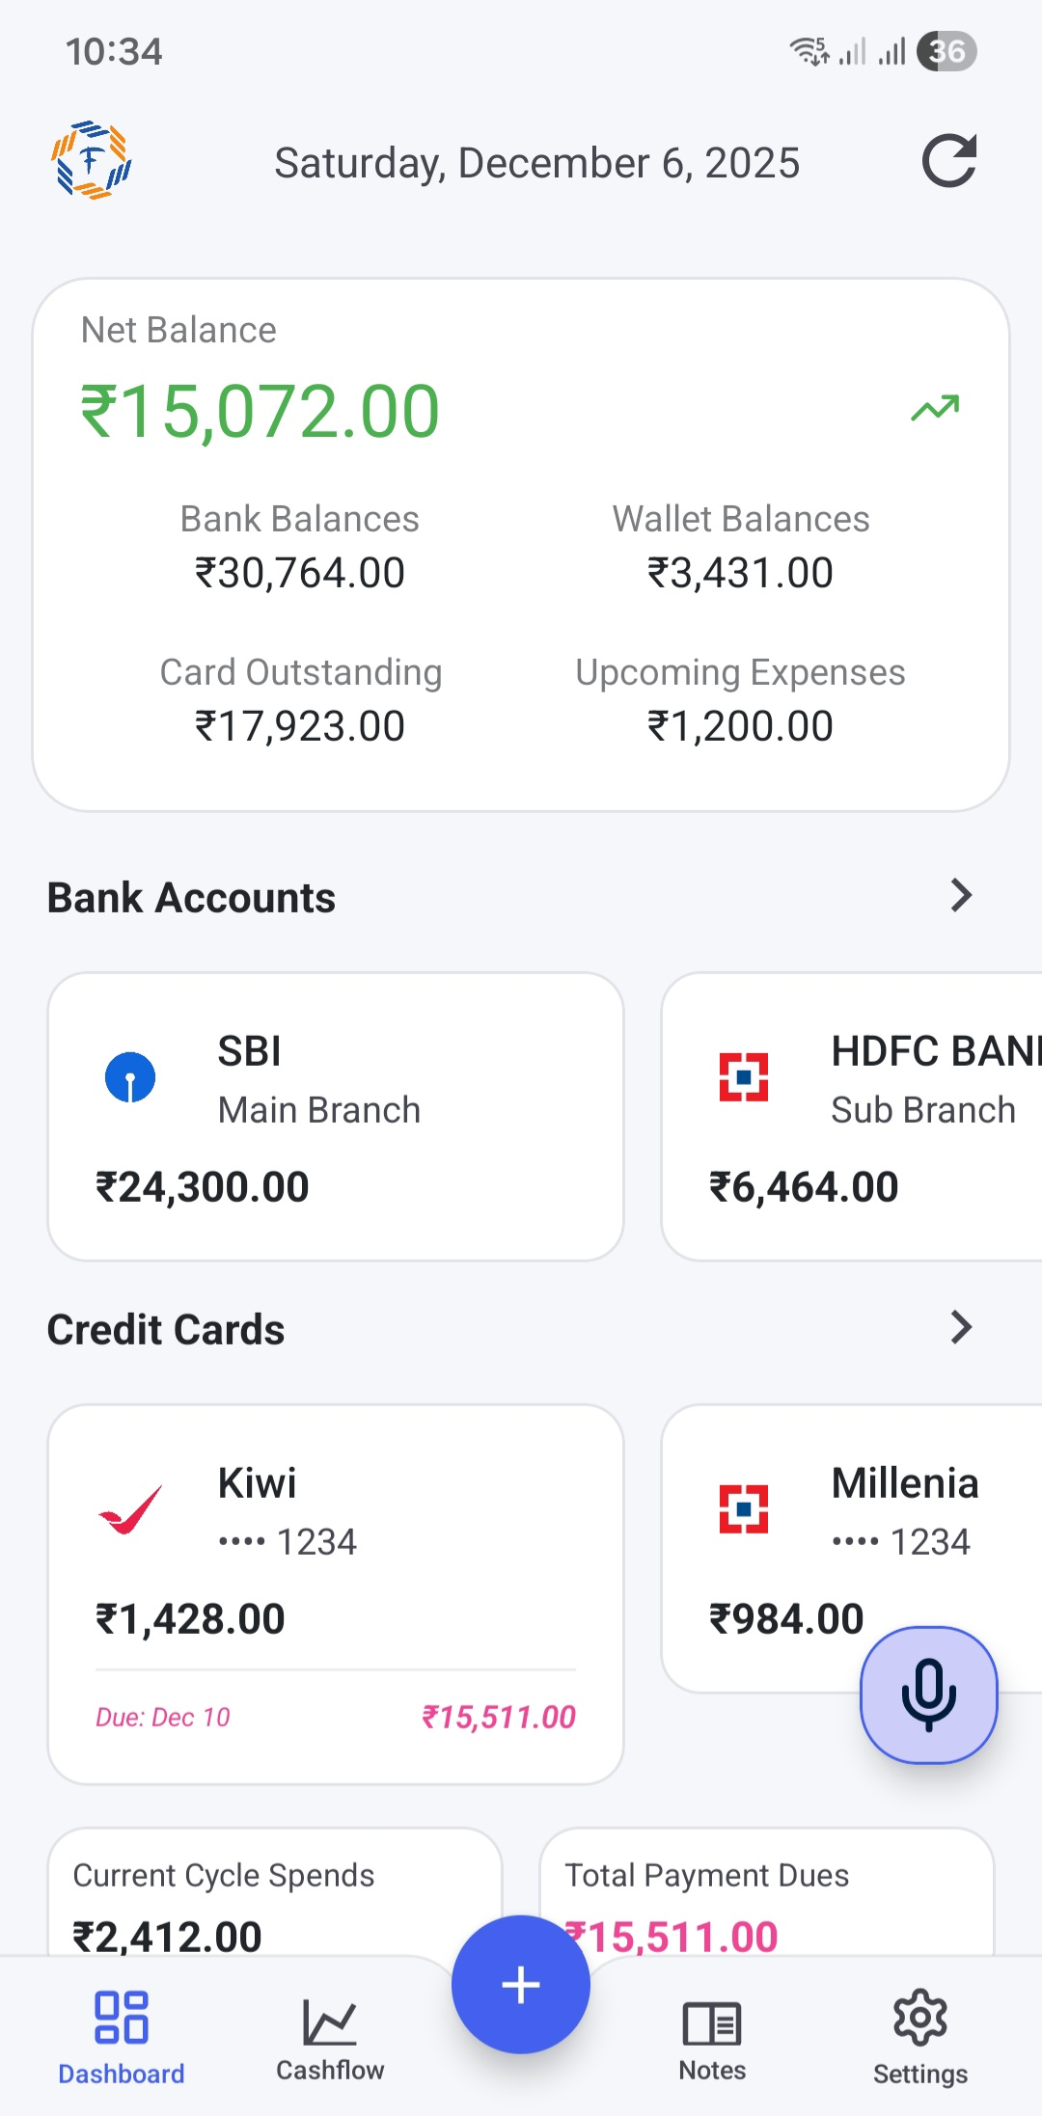Open the SBI Main Branch account card
1042x2116 pixels.
click(336, 1116)
